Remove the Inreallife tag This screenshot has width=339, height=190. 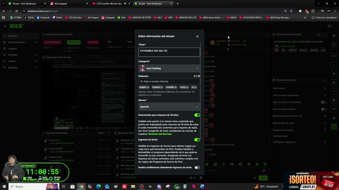[x=175, y=87]
